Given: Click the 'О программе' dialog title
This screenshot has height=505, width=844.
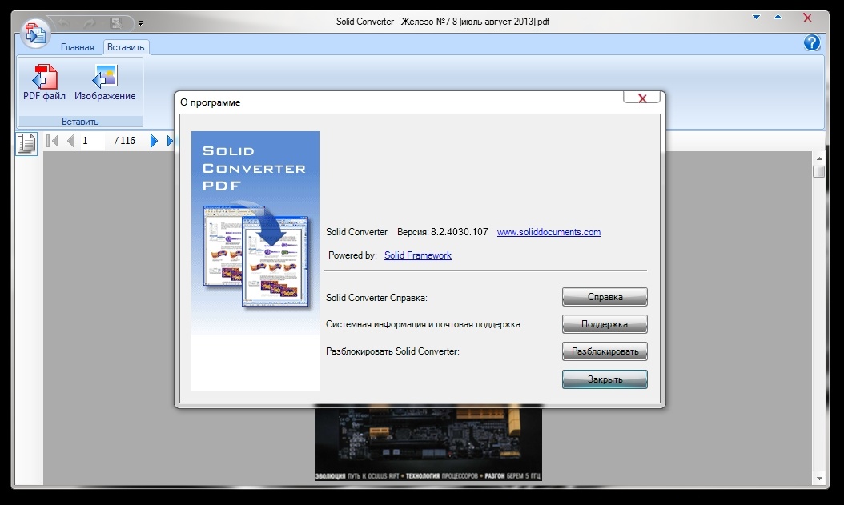Looking at the screenshot, I should 210,102.
